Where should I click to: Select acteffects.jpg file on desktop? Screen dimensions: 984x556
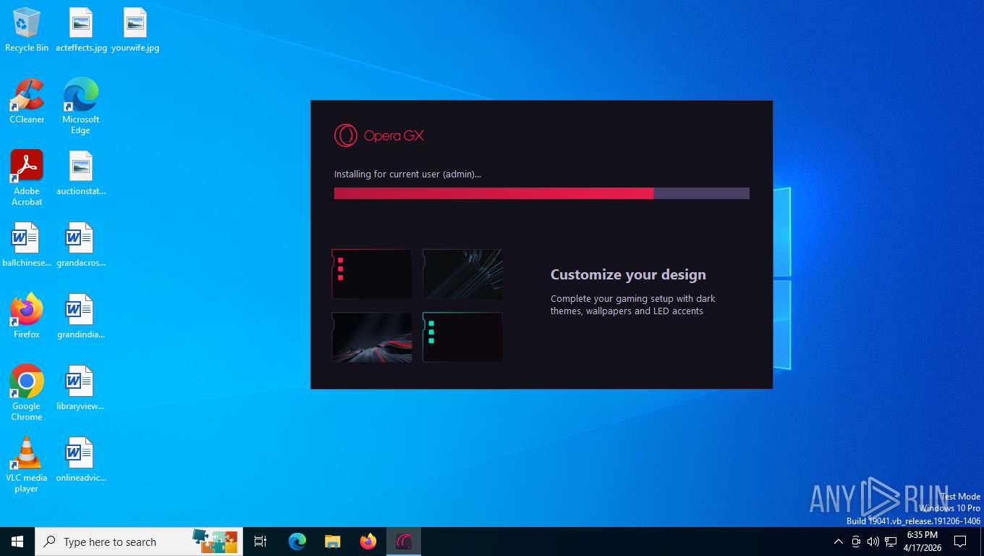[81, 30]
